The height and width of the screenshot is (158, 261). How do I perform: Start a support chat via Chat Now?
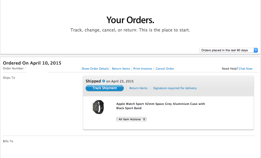coord(246,69)
